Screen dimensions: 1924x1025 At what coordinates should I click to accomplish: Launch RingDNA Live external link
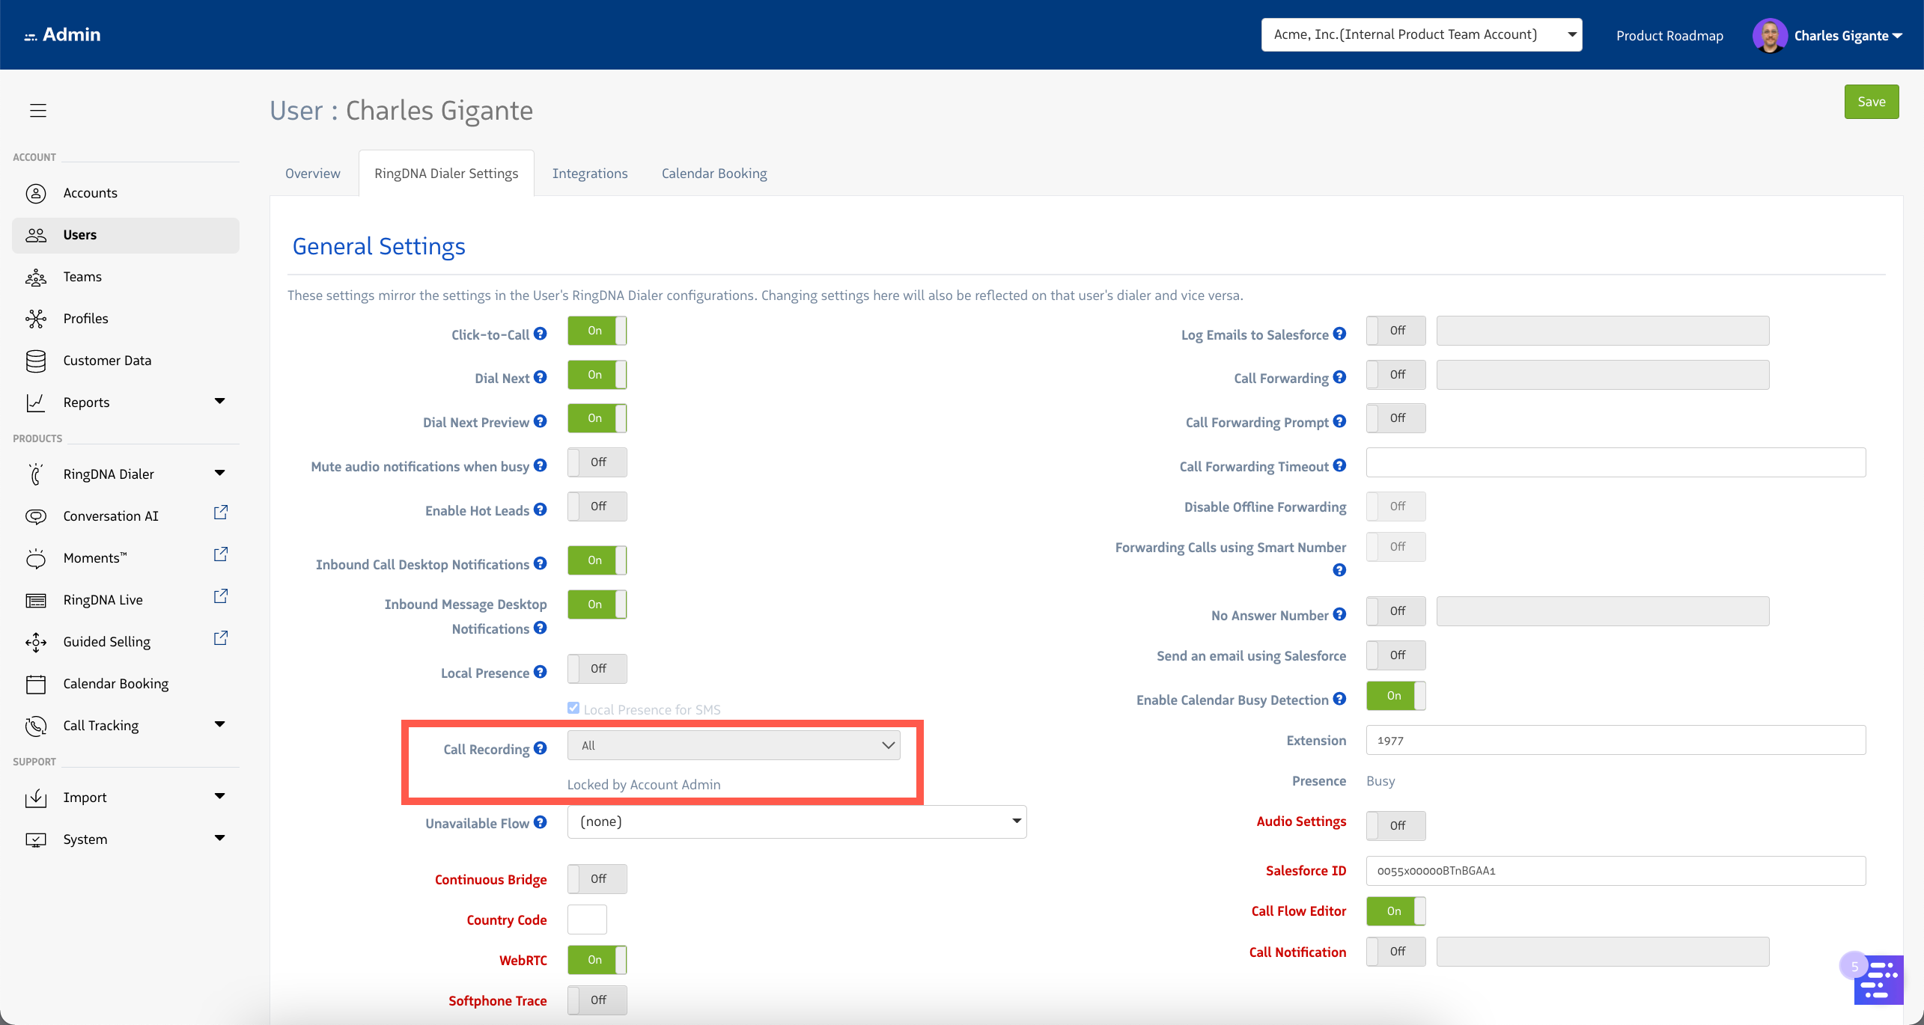(220, 596)
